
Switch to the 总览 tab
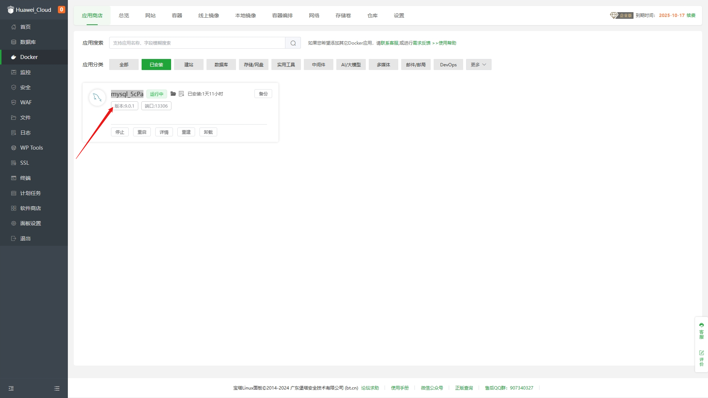[x=124, y=15]
